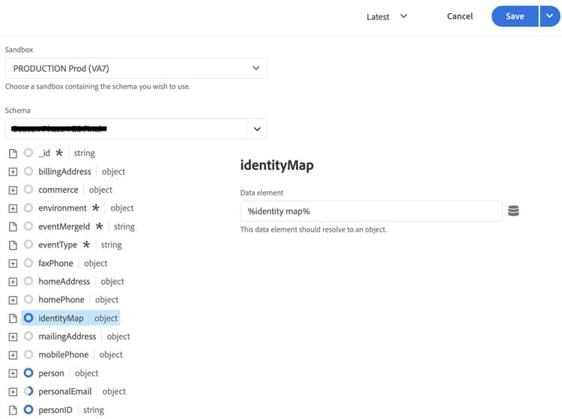This screenshot has height=419, width=562.
Task: Click the Save button
Action: (515, 16)
